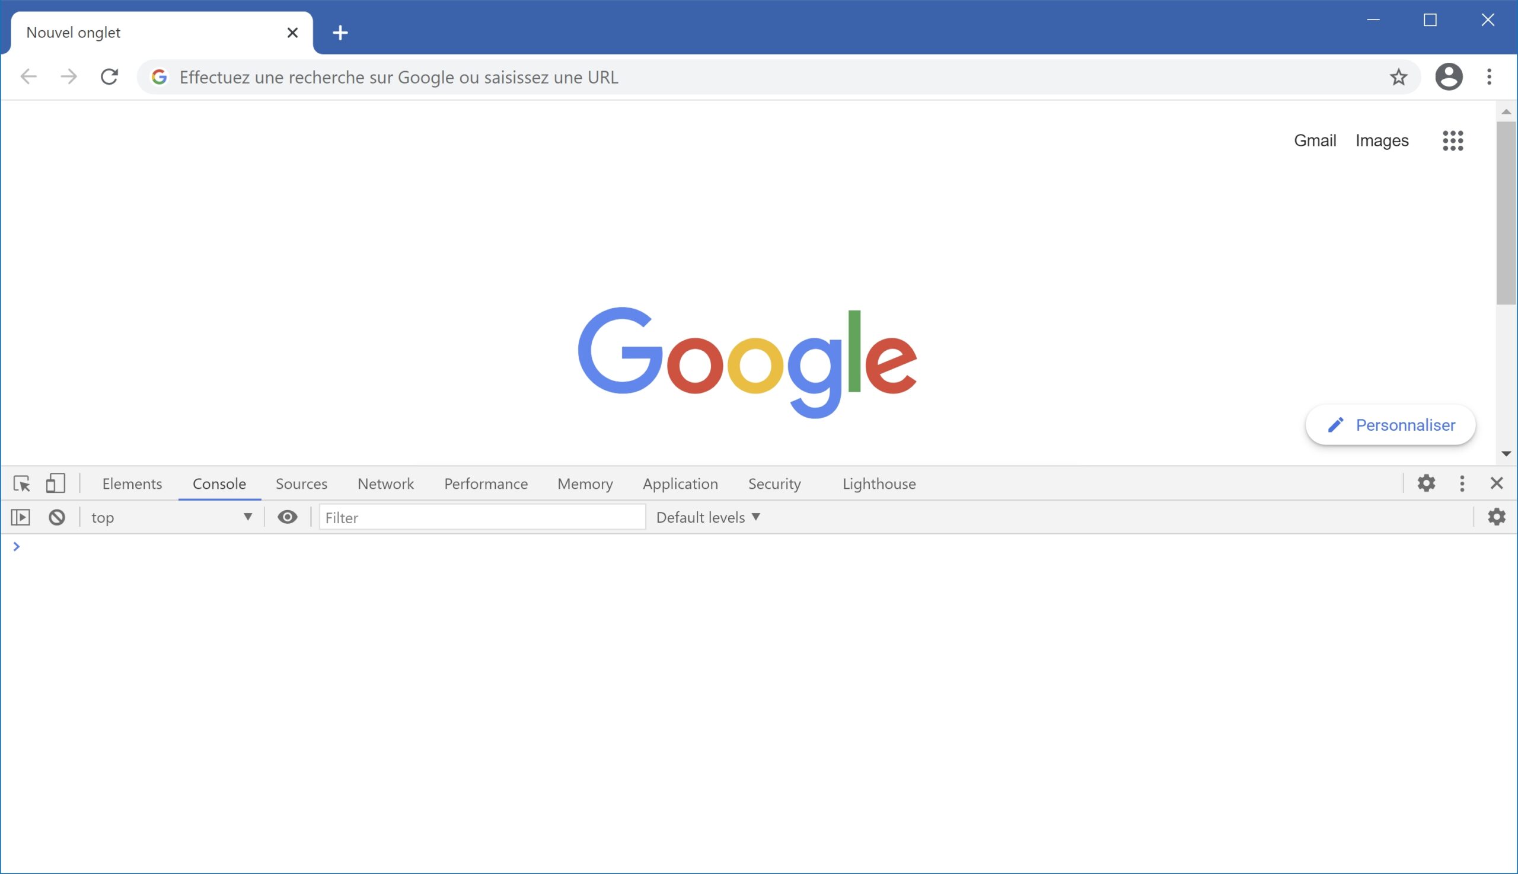The height and width of the screenshot is (874, 1518).
Task: Click the inspect element picker icon
Action: click(x=21, y=484)
